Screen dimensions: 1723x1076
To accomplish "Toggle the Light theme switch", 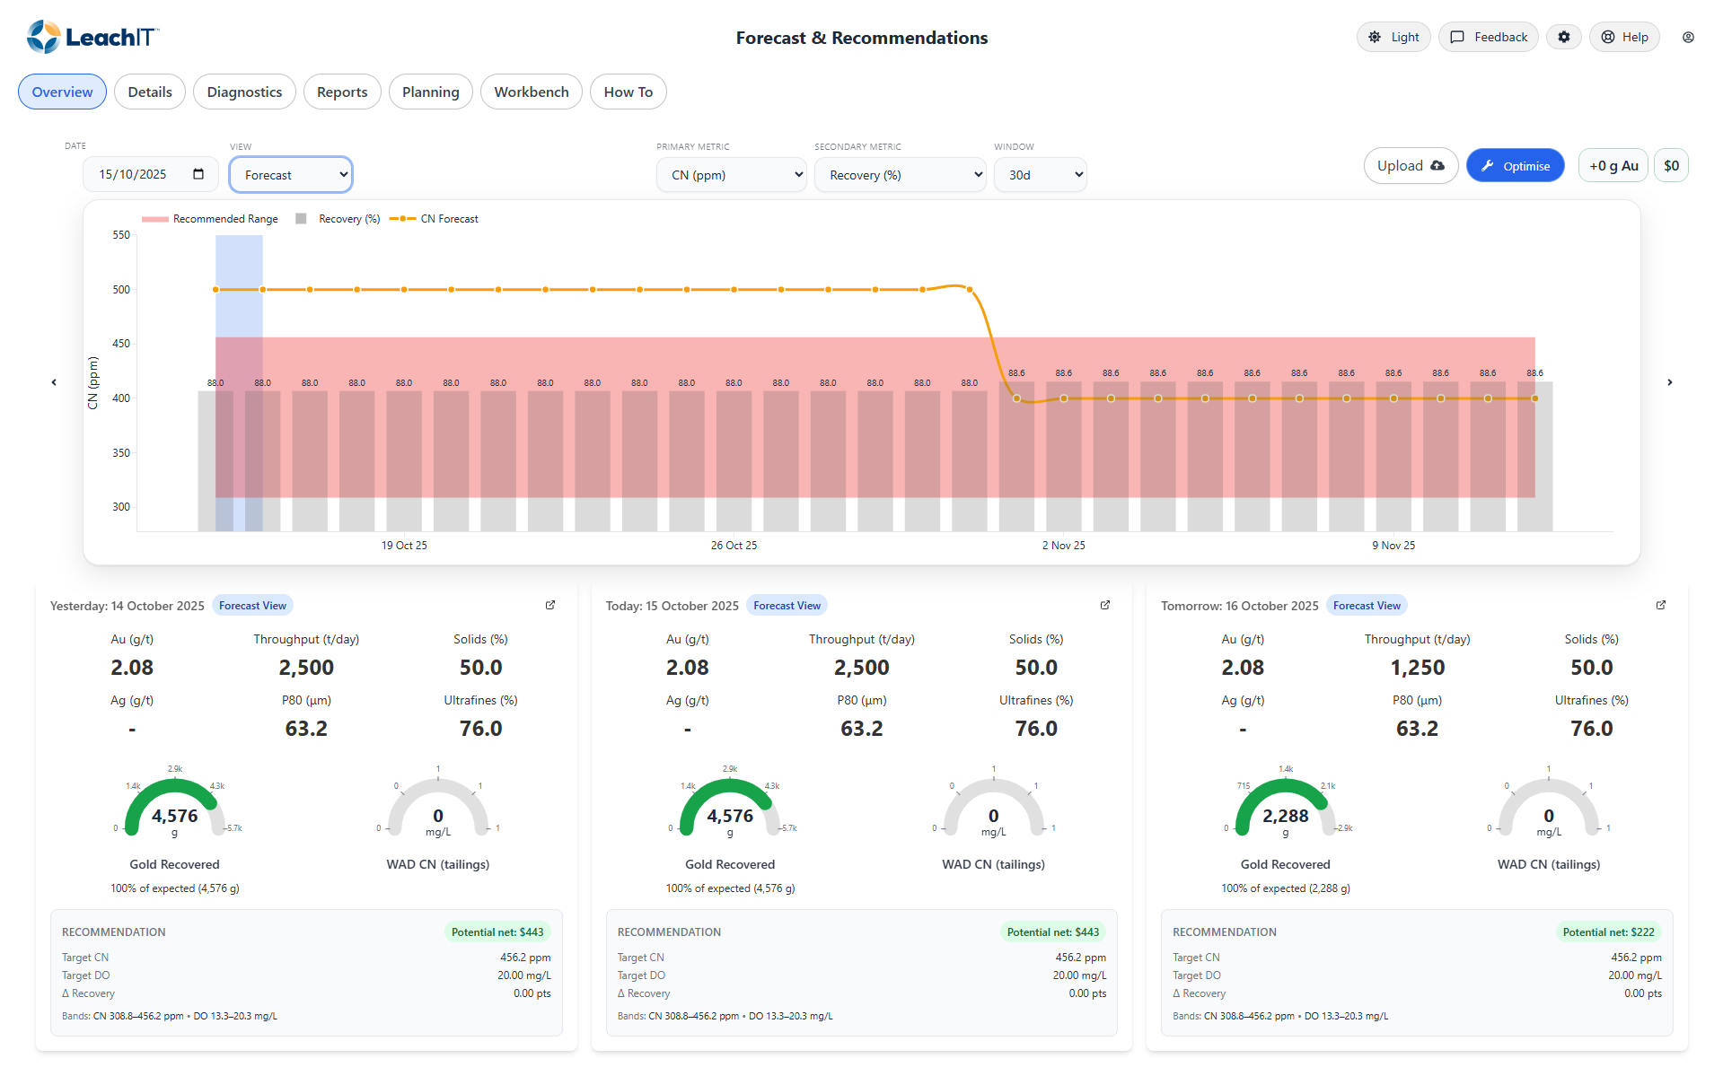I will pos(1393,37).
